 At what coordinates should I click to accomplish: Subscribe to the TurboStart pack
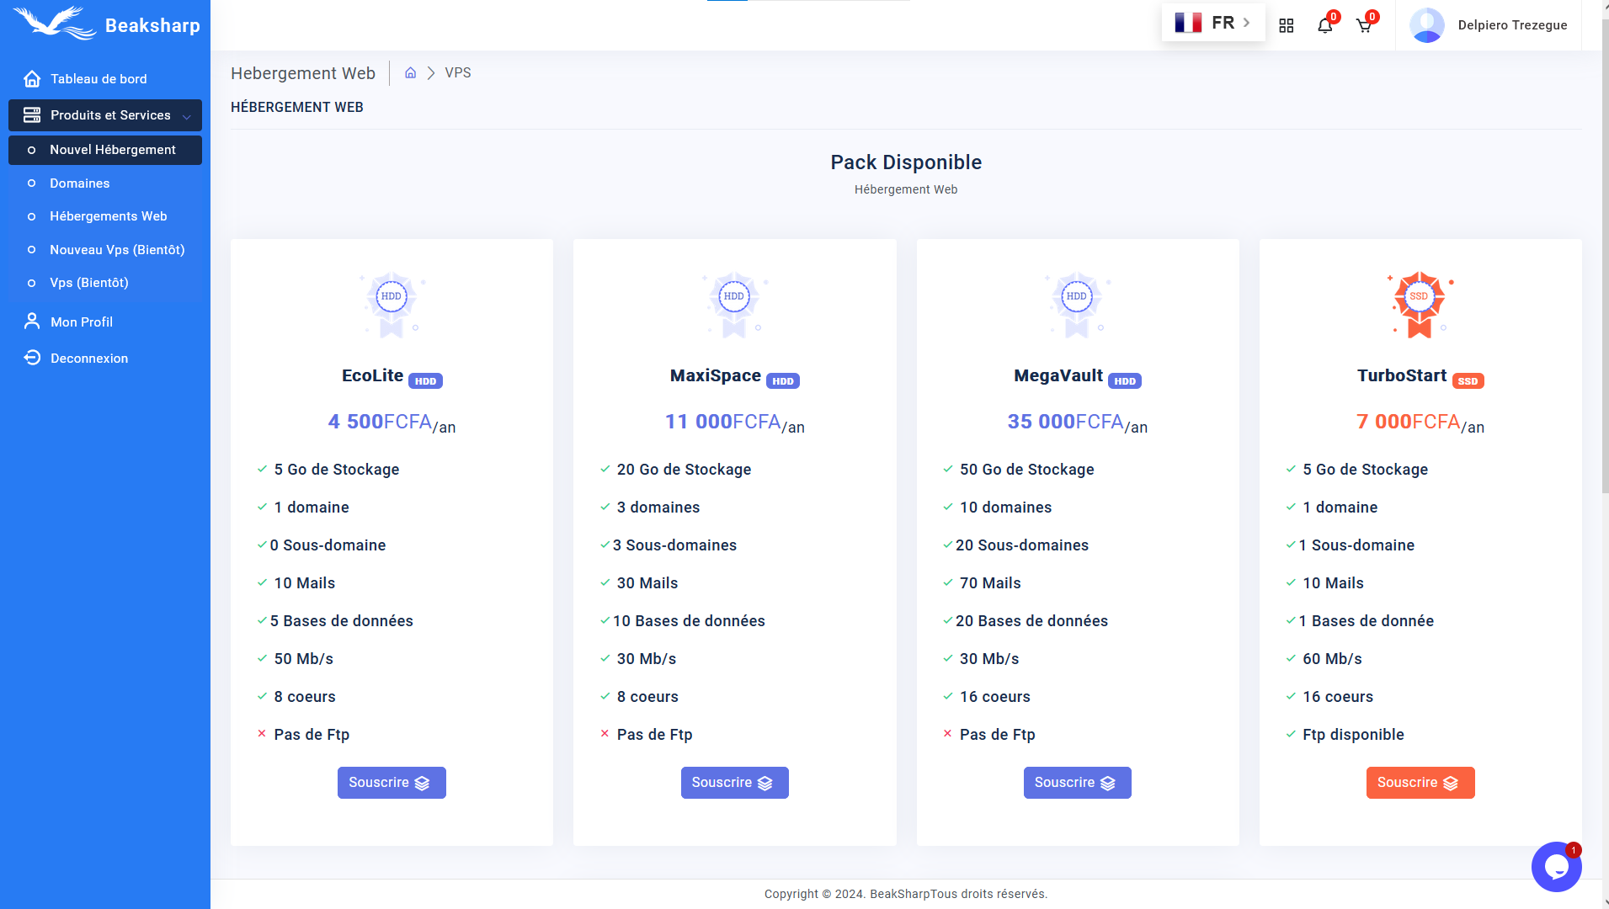1420,783
